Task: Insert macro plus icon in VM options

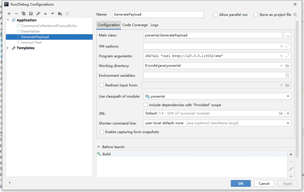Action: click(281, 46)
